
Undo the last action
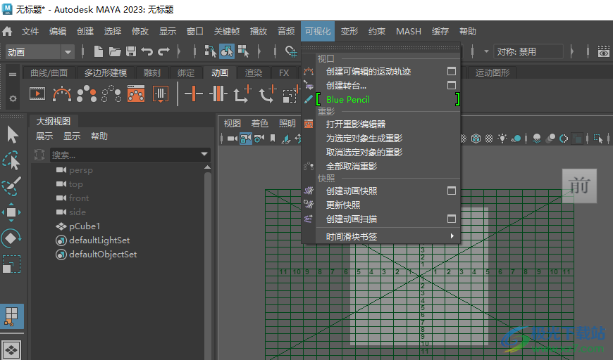pos(147,51)
